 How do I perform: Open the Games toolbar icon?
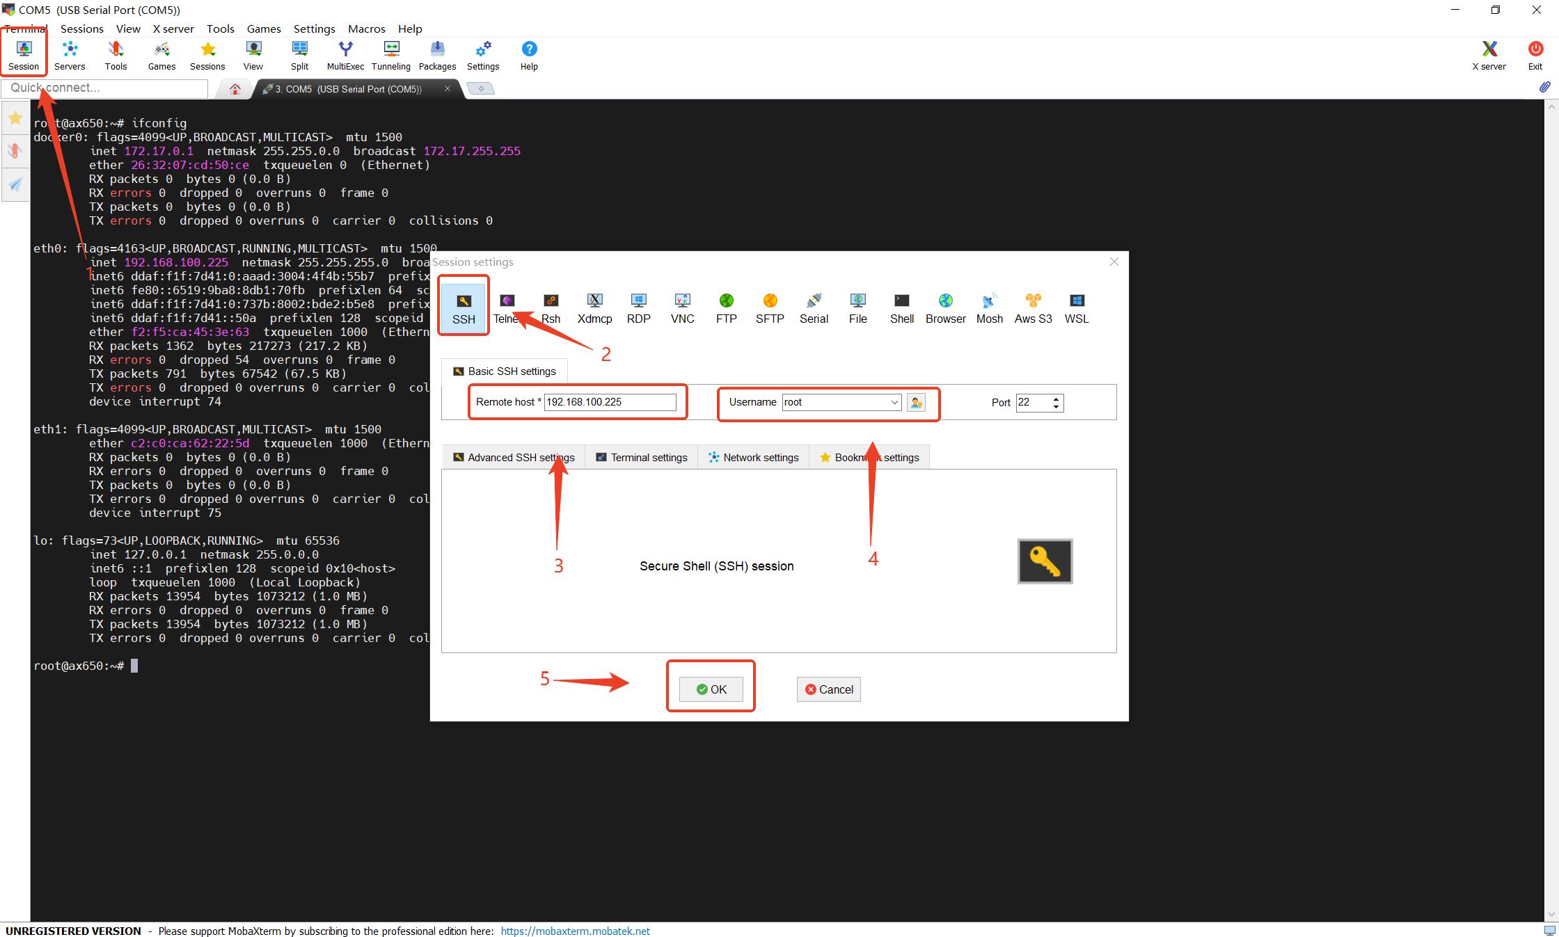pos(161,56)
